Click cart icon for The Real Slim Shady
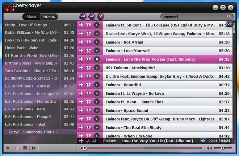 coord(88,128)
